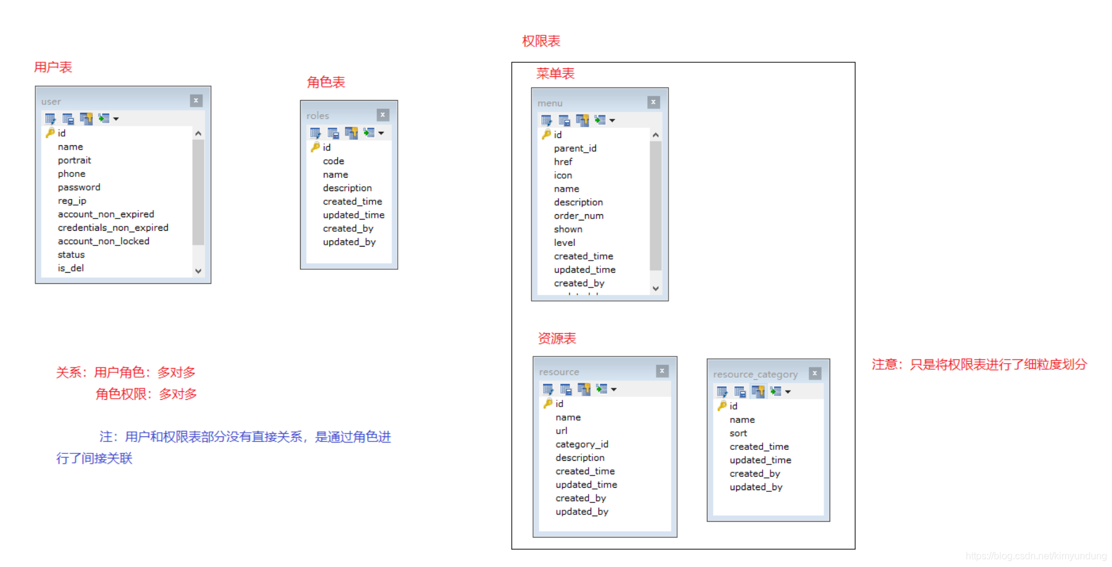
Task: Select the sort column in resource_category table
Action: pyautogui.click(x=738, y=433)
